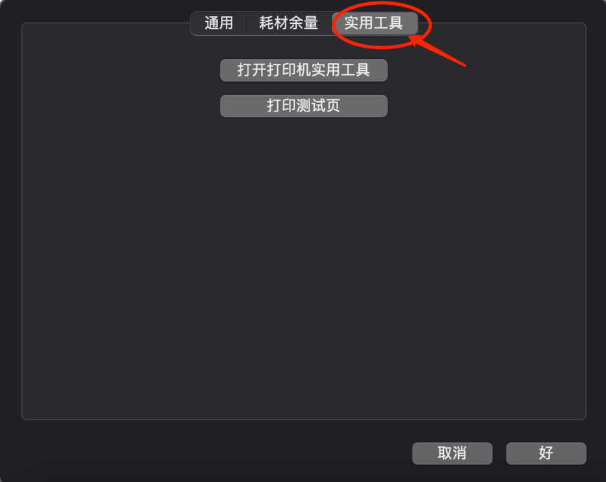Click the 打印测试页 button
The width and height of the screenshot is (606, 482).
(304, 106)
